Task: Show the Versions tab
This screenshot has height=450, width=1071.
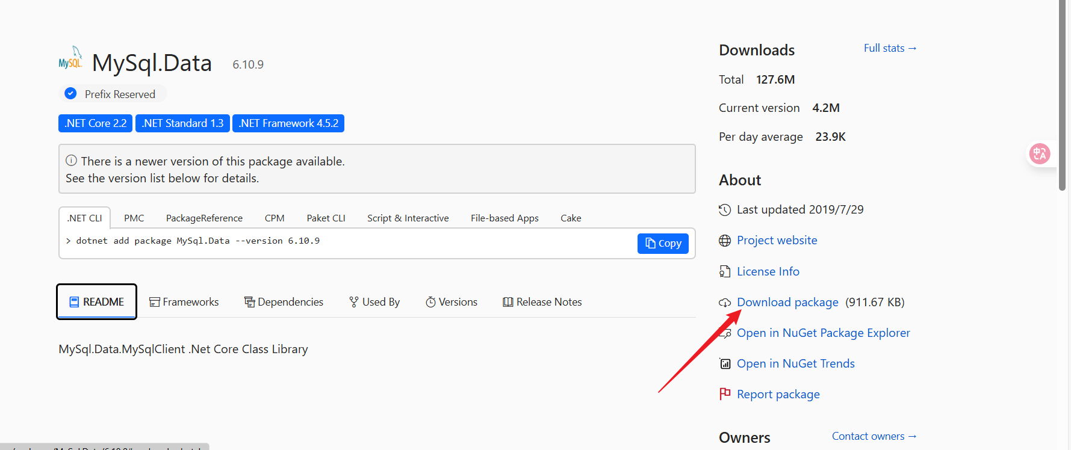Action: [x=452, y=301]
